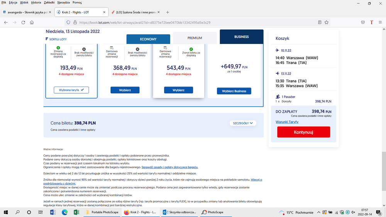Click the red Kontynuuj button

point(303,132)
